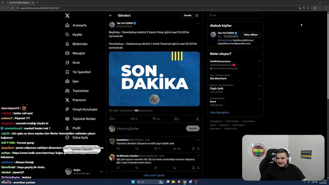Open Discord from the taskbar
The width and height of the screenshot is (329, 185).
[190, 182]
